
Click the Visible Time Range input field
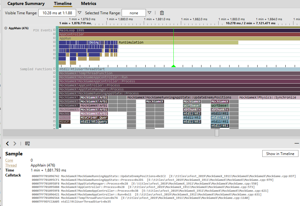point(57,13)
